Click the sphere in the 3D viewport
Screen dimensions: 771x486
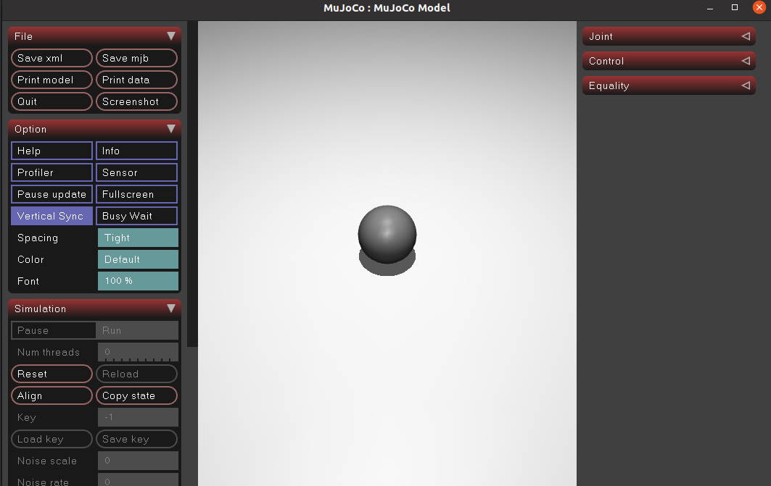pyautogui.click(x=387, y=234)
